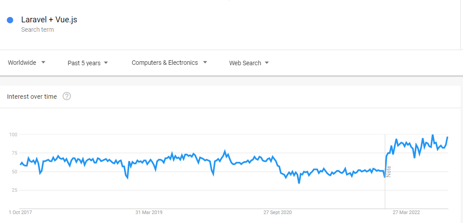Screen dimensions: 463x223
Task: Click the help icon beside Interest over time
Action: click(67, 96)
